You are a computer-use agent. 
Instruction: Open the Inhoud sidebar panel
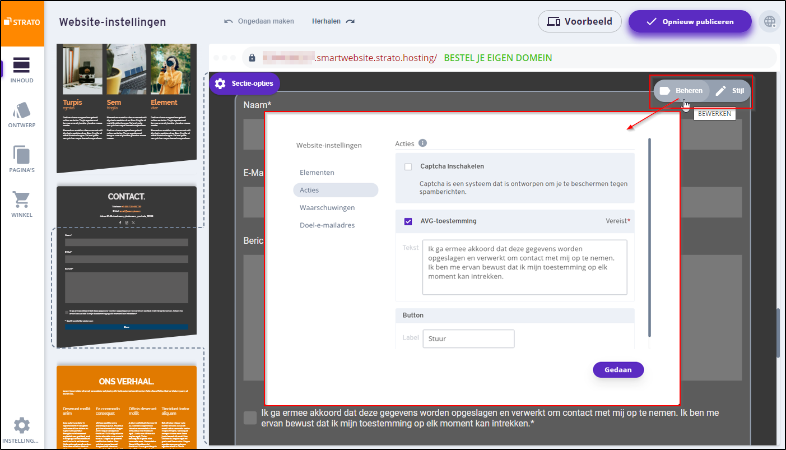(22, 69)
